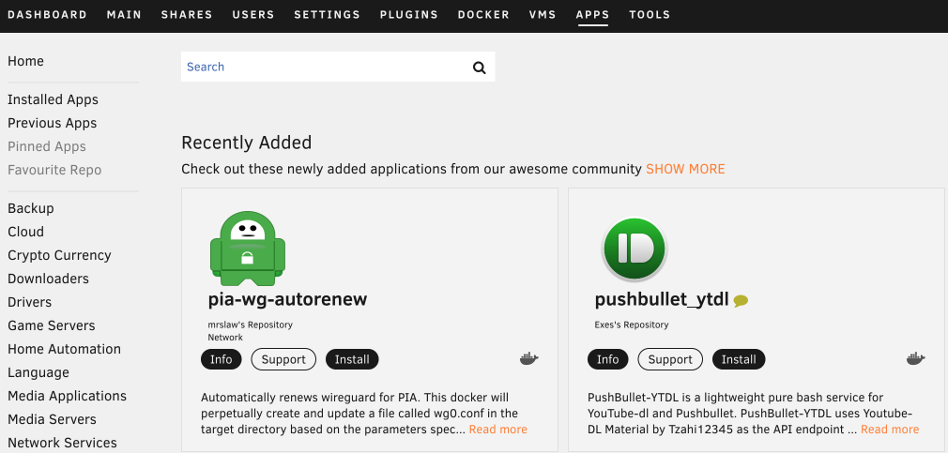Choose the Media Servers category
The height and width of the screenshot is (453, 948).
[52, 419]
